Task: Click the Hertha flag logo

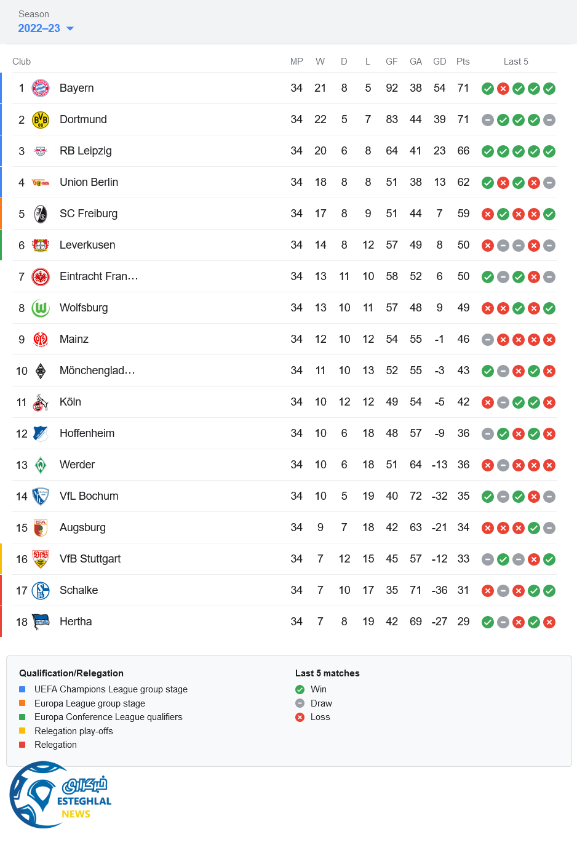Action: (41, 622)
